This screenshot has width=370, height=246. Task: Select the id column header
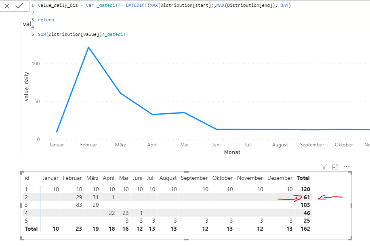pos(27,178)
